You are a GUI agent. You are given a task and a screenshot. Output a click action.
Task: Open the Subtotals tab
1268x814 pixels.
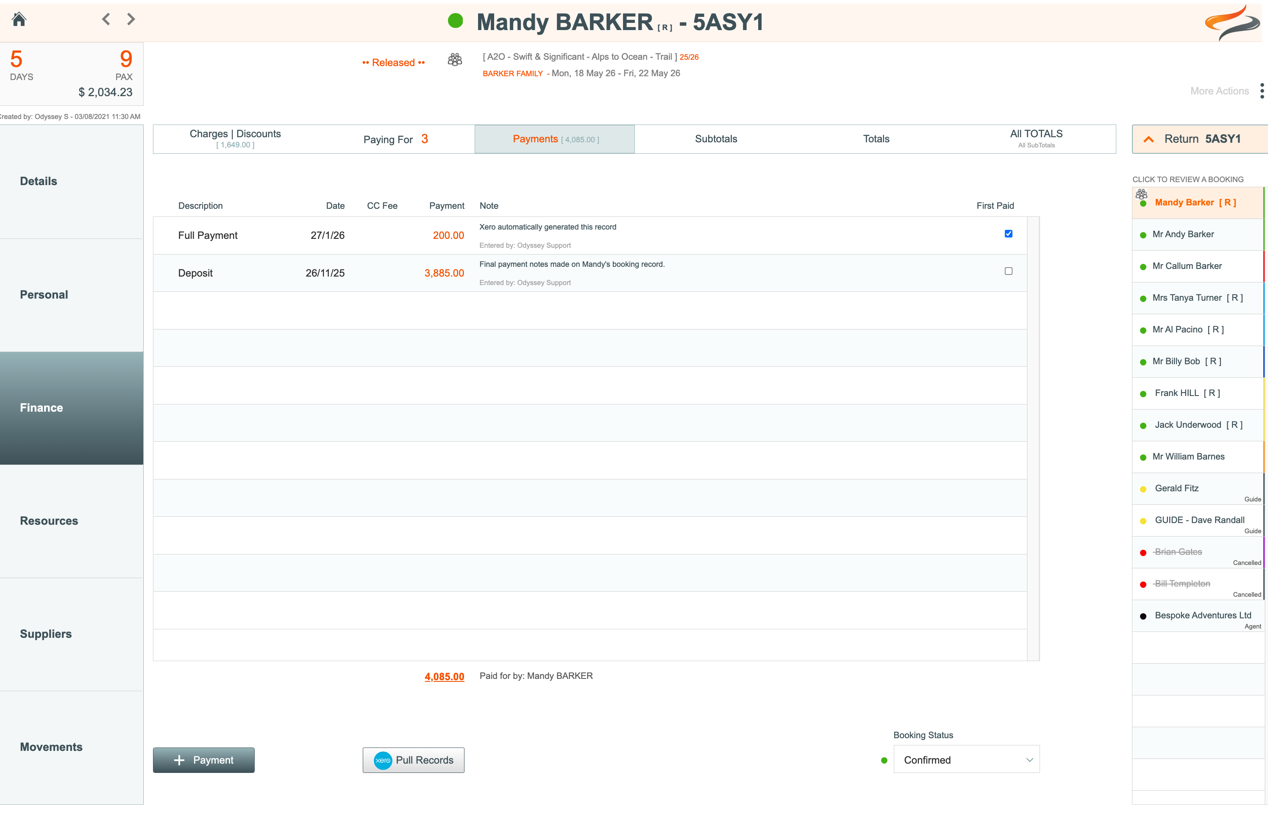pos(715,139)
